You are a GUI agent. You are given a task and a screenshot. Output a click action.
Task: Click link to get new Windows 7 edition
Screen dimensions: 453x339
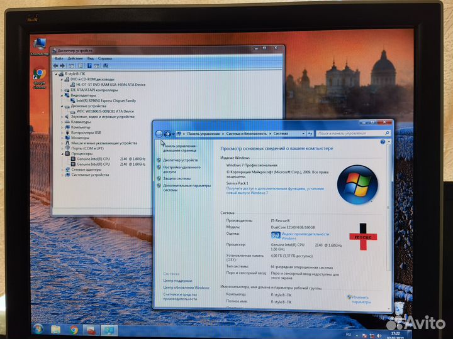[275, 191]
